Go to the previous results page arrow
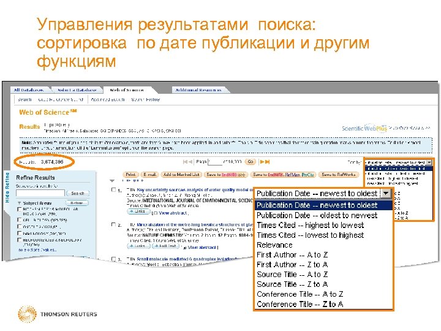 [190, 162]
